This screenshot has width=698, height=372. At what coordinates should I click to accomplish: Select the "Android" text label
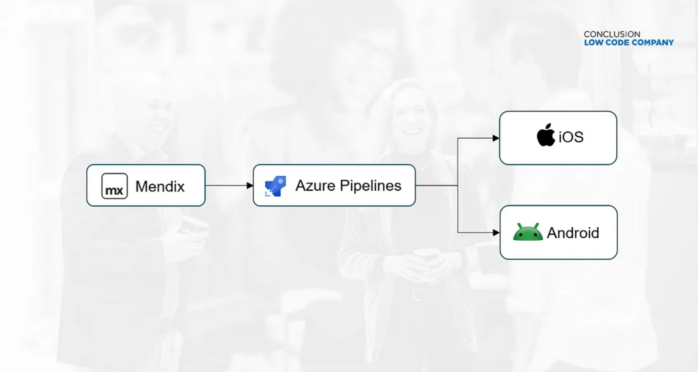[x=573, y=232]
